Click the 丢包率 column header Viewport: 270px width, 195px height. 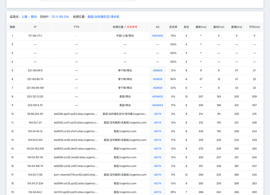(x=173, y=27)
